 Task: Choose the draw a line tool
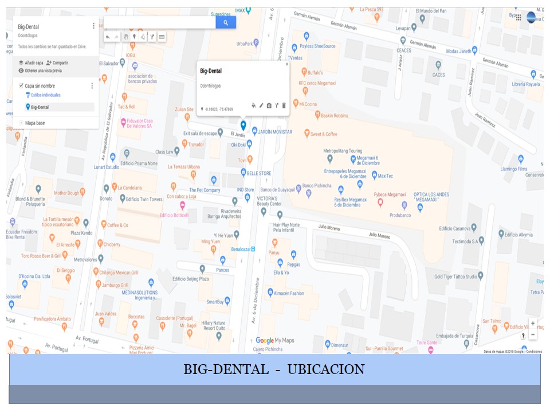pos(143,37)
